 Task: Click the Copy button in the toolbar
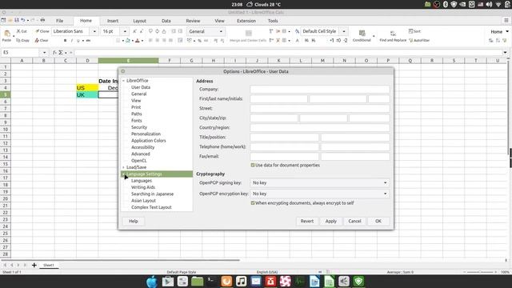[22, 41]
